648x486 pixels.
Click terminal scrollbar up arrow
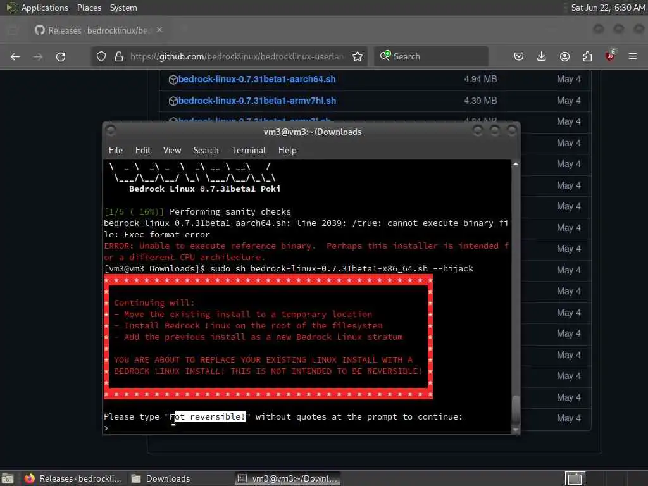click(x=515, y=164)
